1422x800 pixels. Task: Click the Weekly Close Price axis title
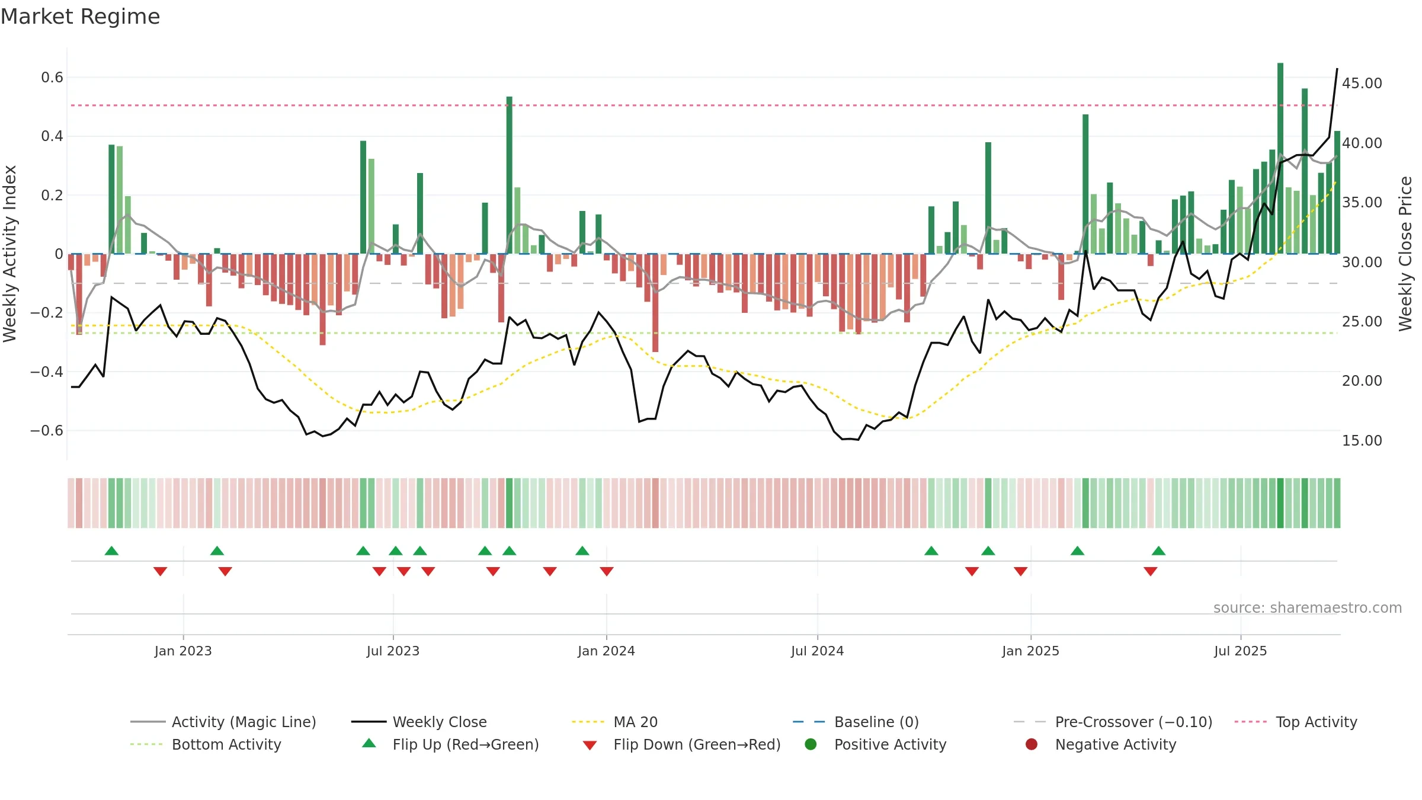pos(1405,254)
